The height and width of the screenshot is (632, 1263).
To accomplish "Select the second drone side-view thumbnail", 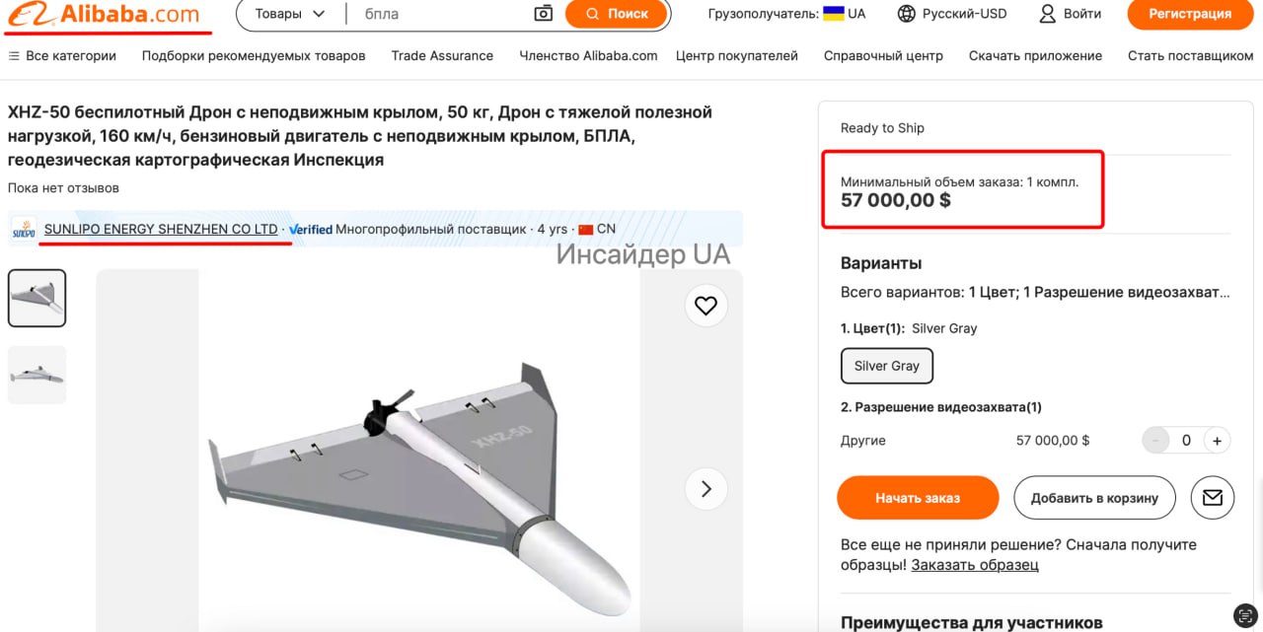I will (x=37, y=375).
